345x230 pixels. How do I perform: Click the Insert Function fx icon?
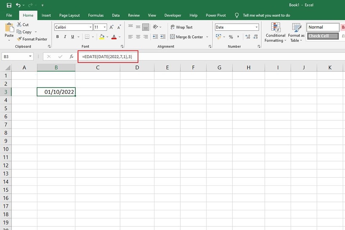(x=71, y=57)
